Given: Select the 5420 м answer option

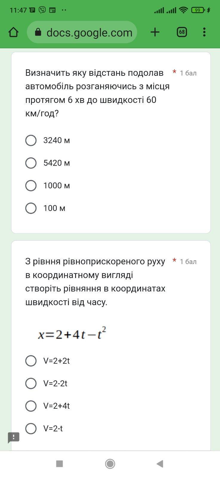Looking at the screenshot, I should coord(31,163).
